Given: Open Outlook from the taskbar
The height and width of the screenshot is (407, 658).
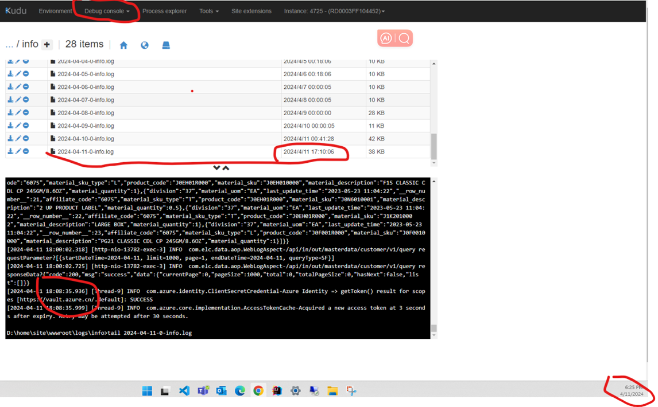Looking at the screenshot, I should coord(221,390).
